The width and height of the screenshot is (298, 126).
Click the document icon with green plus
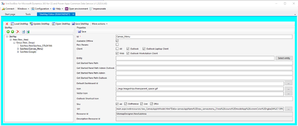28,32
